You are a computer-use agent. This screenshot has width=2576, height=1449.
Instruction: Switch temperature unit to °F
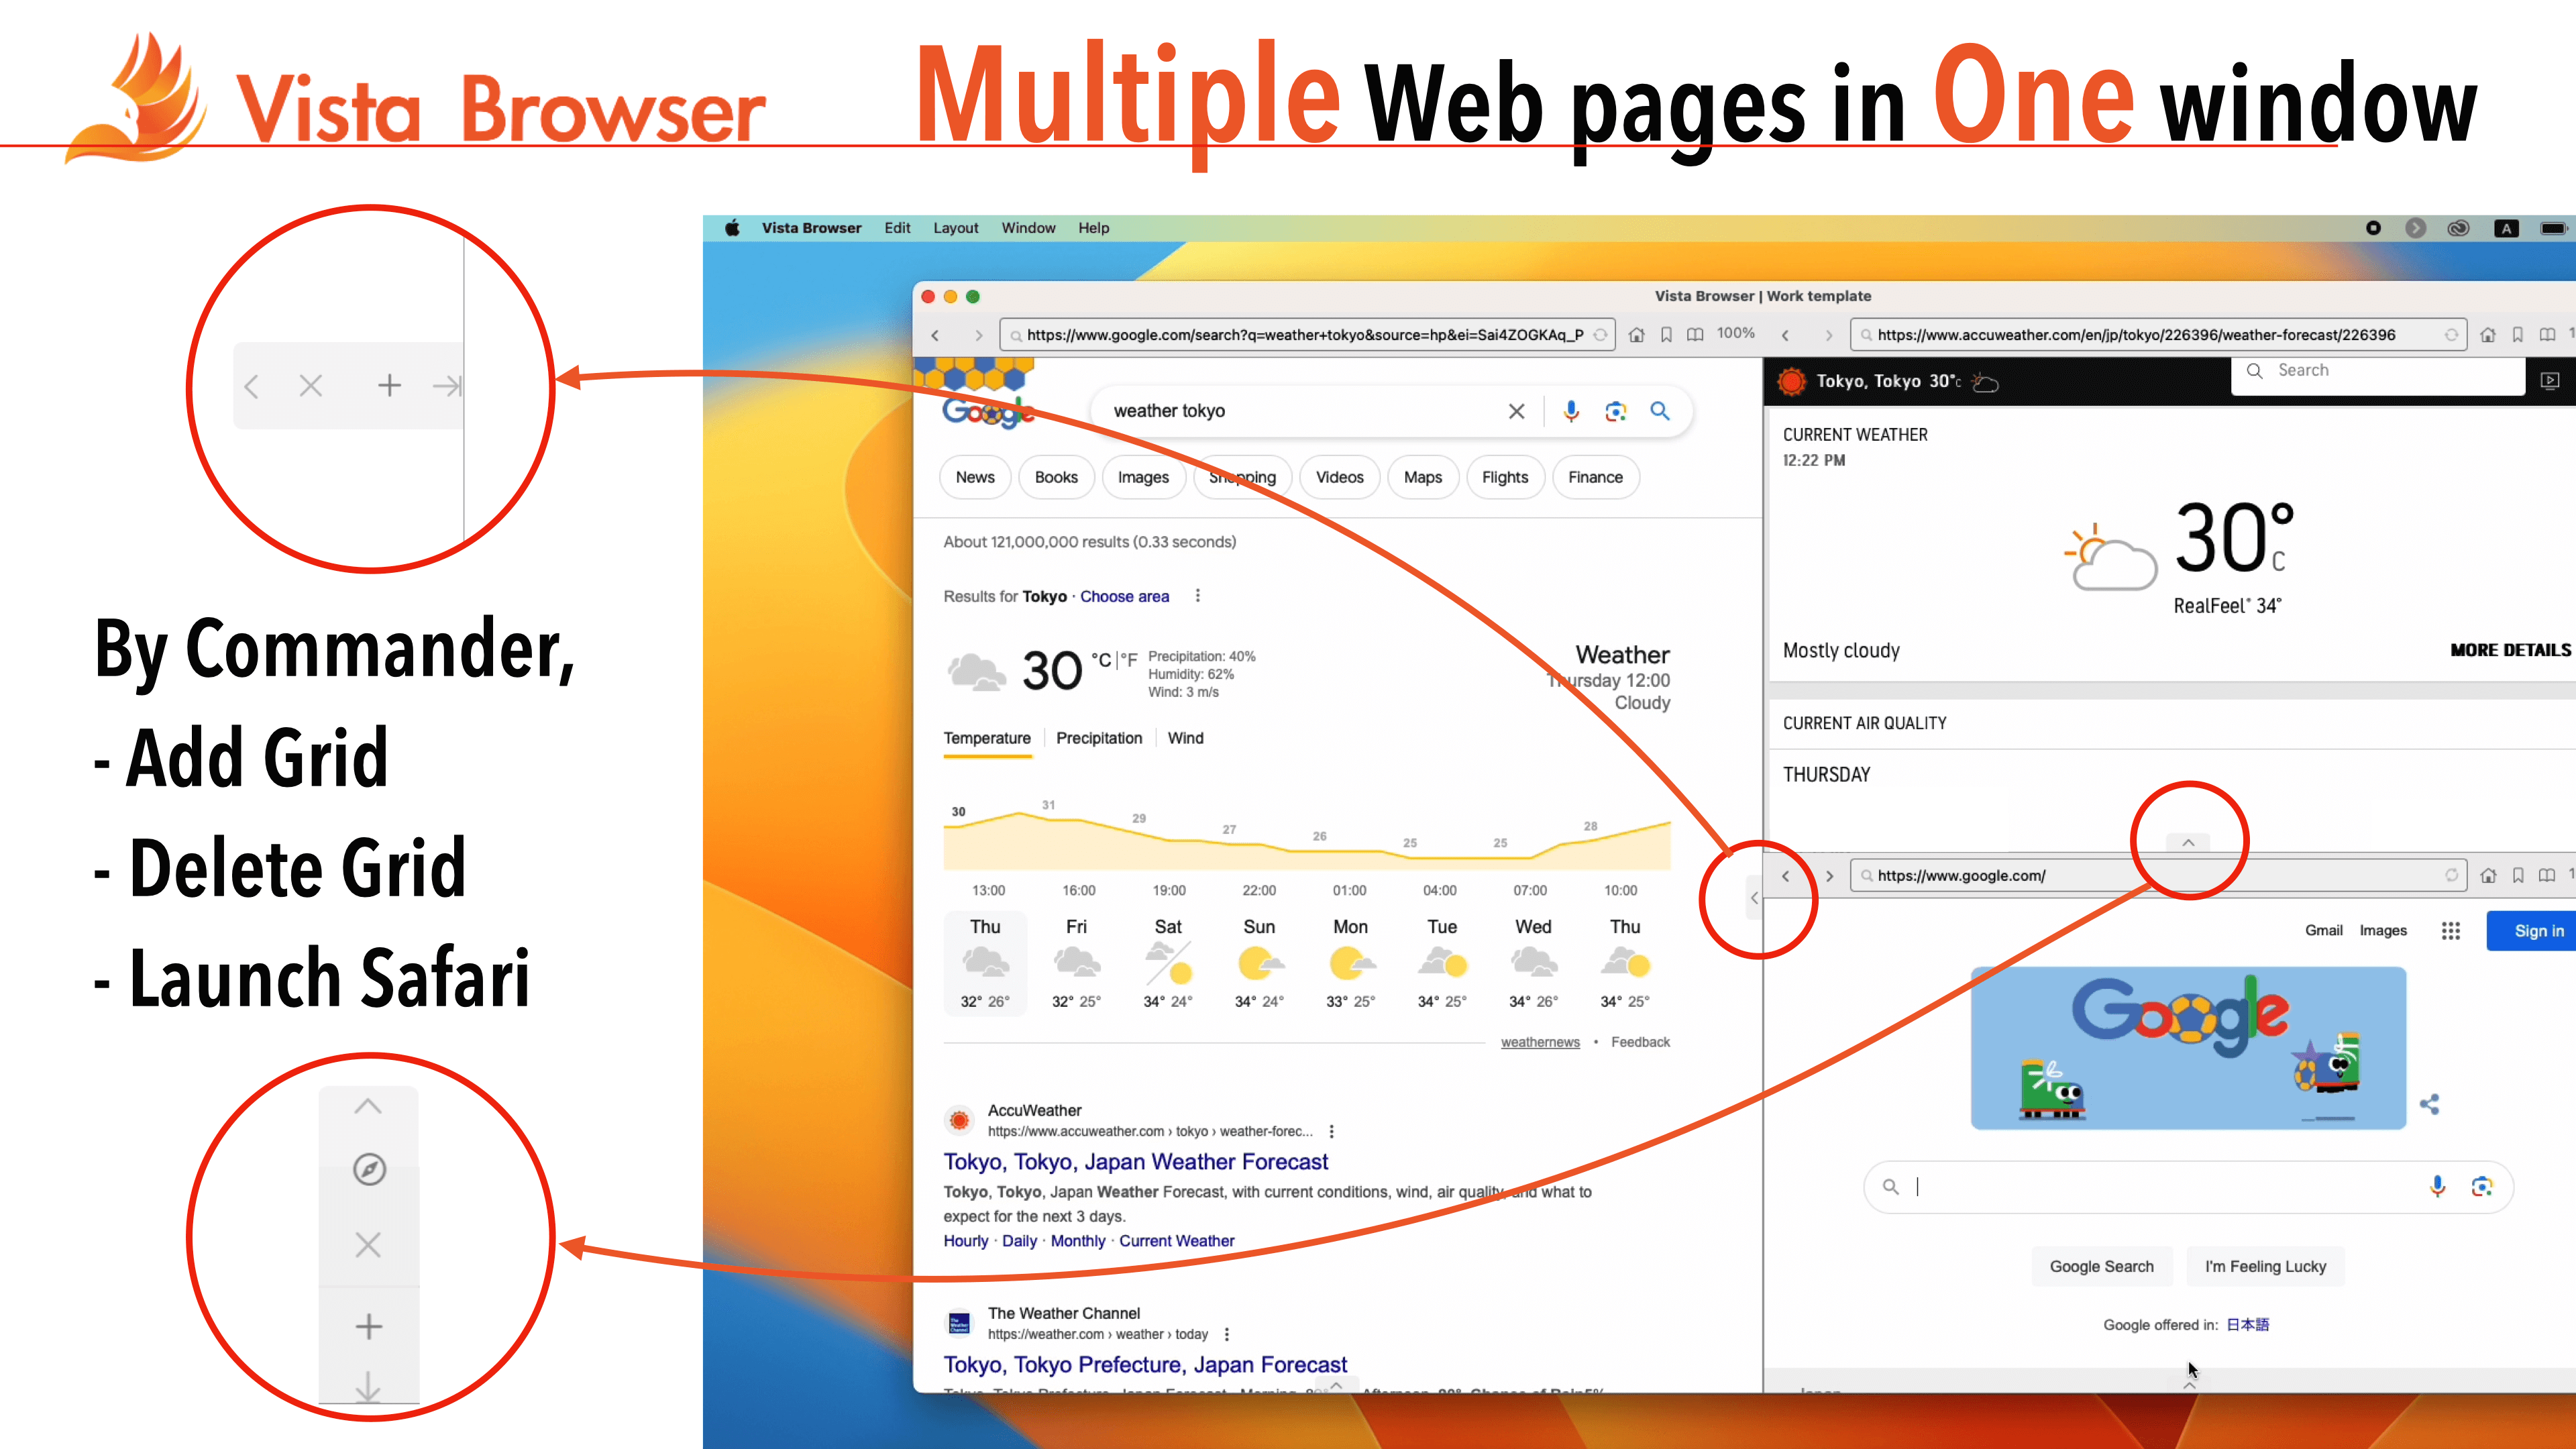pos(1130,660)
